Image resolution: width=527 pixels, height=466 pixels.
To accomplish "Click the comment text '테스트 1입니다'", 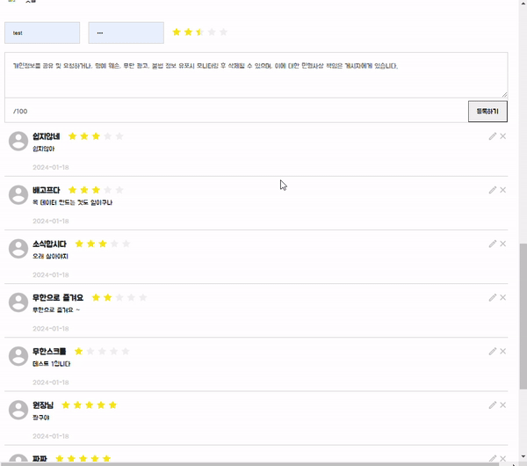I will click(52, 364).
